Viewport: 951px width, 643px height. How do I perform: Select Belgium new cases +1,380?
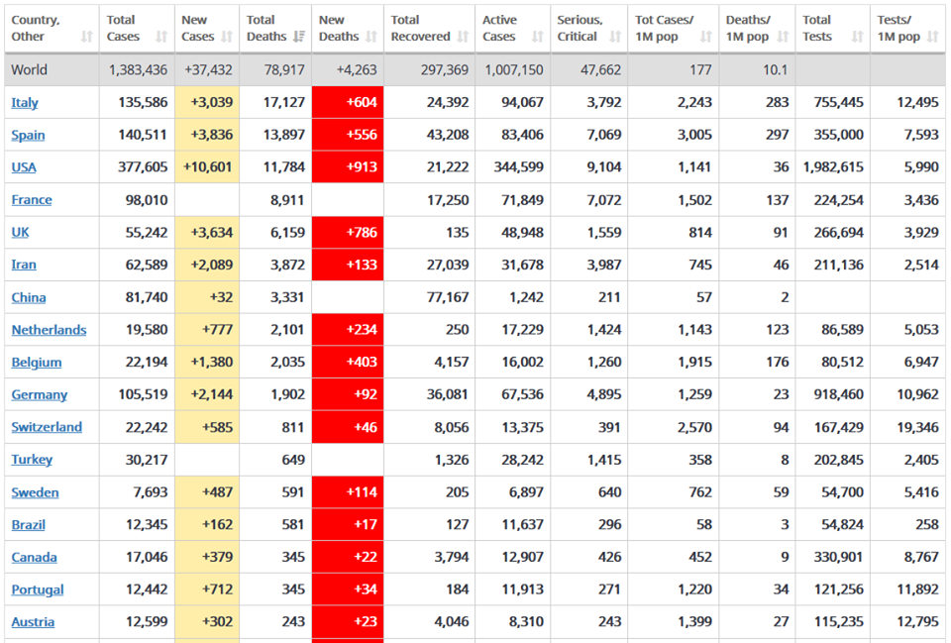(207, 363)
